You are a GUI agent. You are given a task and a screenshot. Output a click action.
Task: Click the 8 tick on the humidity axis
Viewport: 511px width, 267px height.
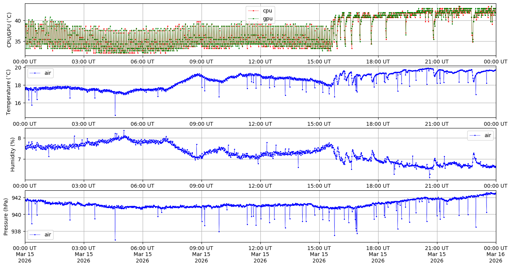20,138
